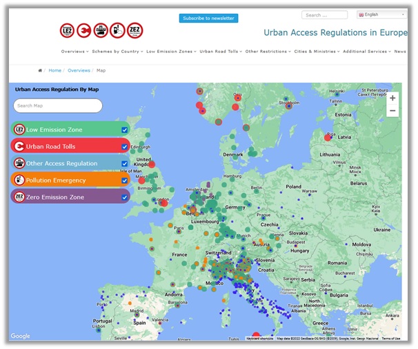The image size is (418, 349).
Task: Uncheck the Other Access Regulation checkbox
Action: point(124,164)
